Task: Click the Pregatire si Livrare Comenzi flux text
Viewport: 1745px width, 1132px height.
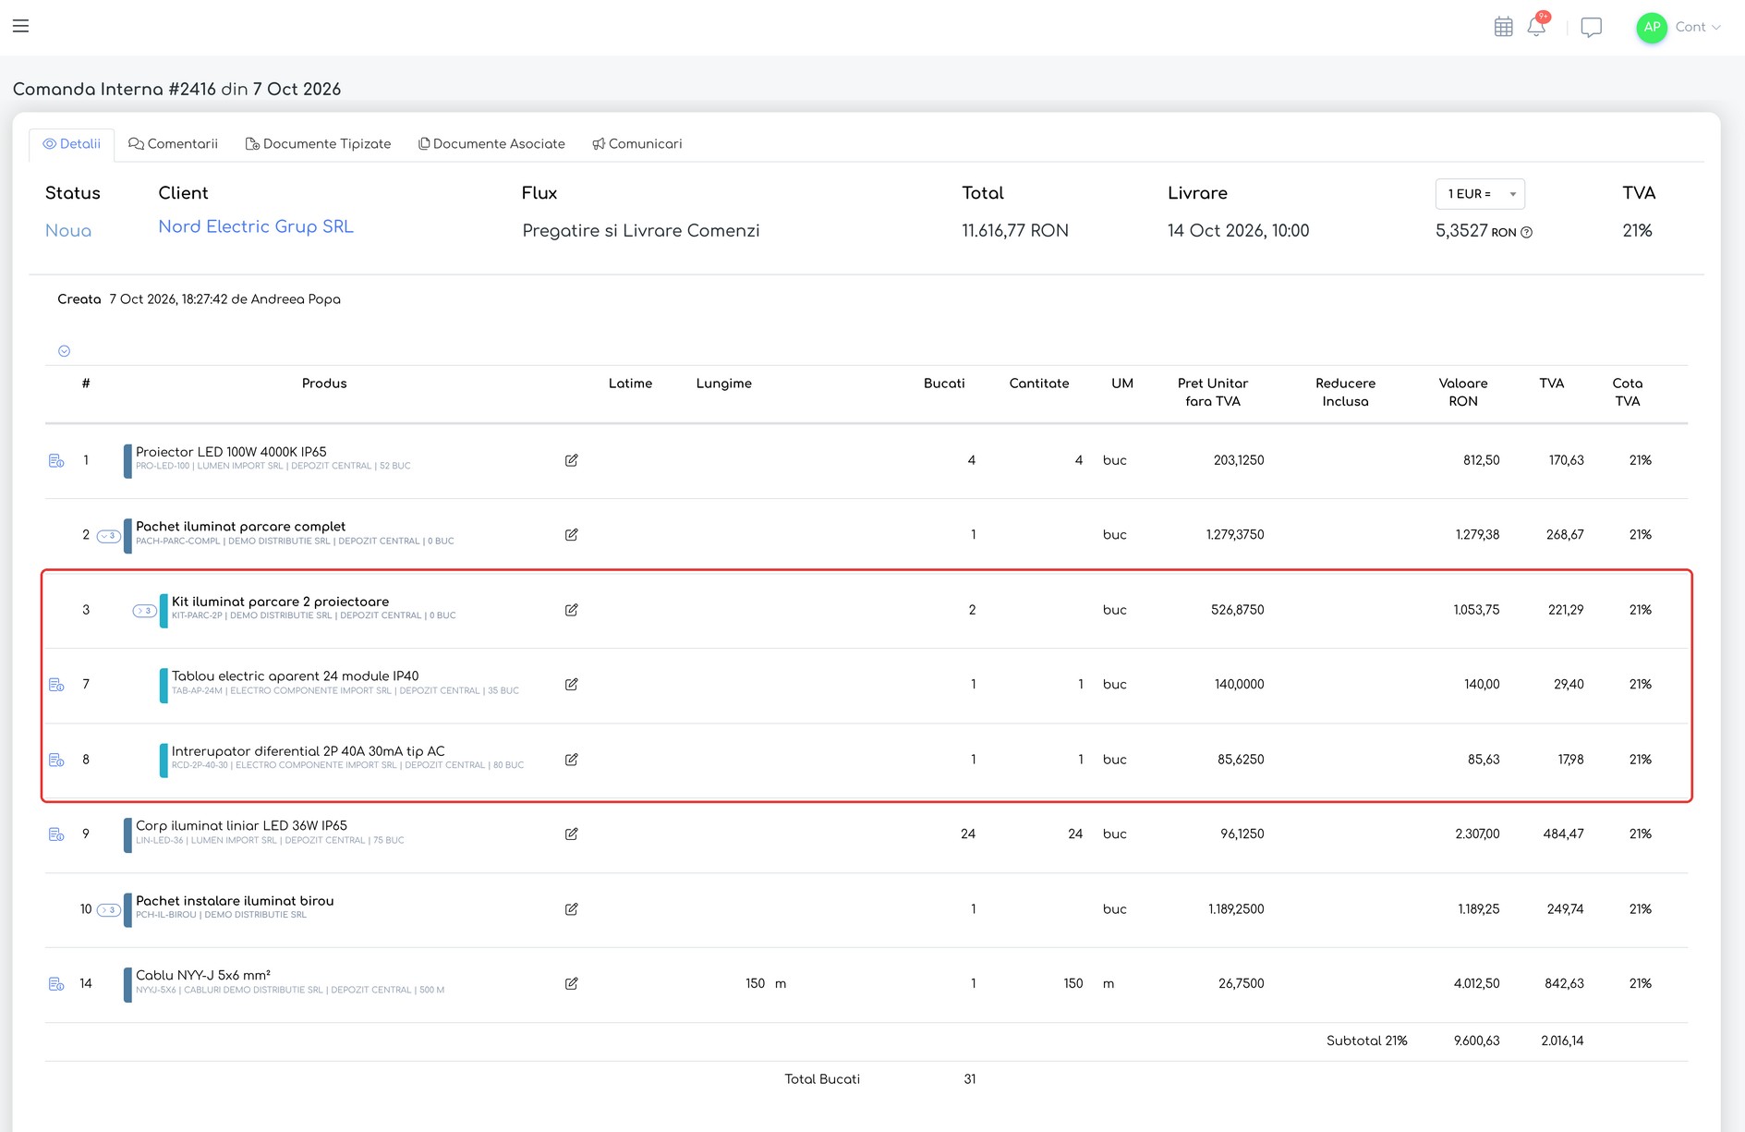Action: click(x=641, y=231)
